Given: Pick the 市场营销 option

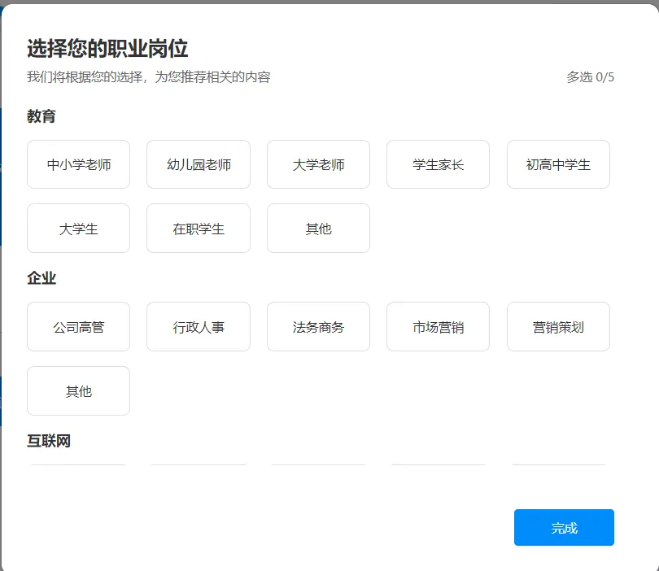Looking at the screenshot, I should (x=438, y=326).
